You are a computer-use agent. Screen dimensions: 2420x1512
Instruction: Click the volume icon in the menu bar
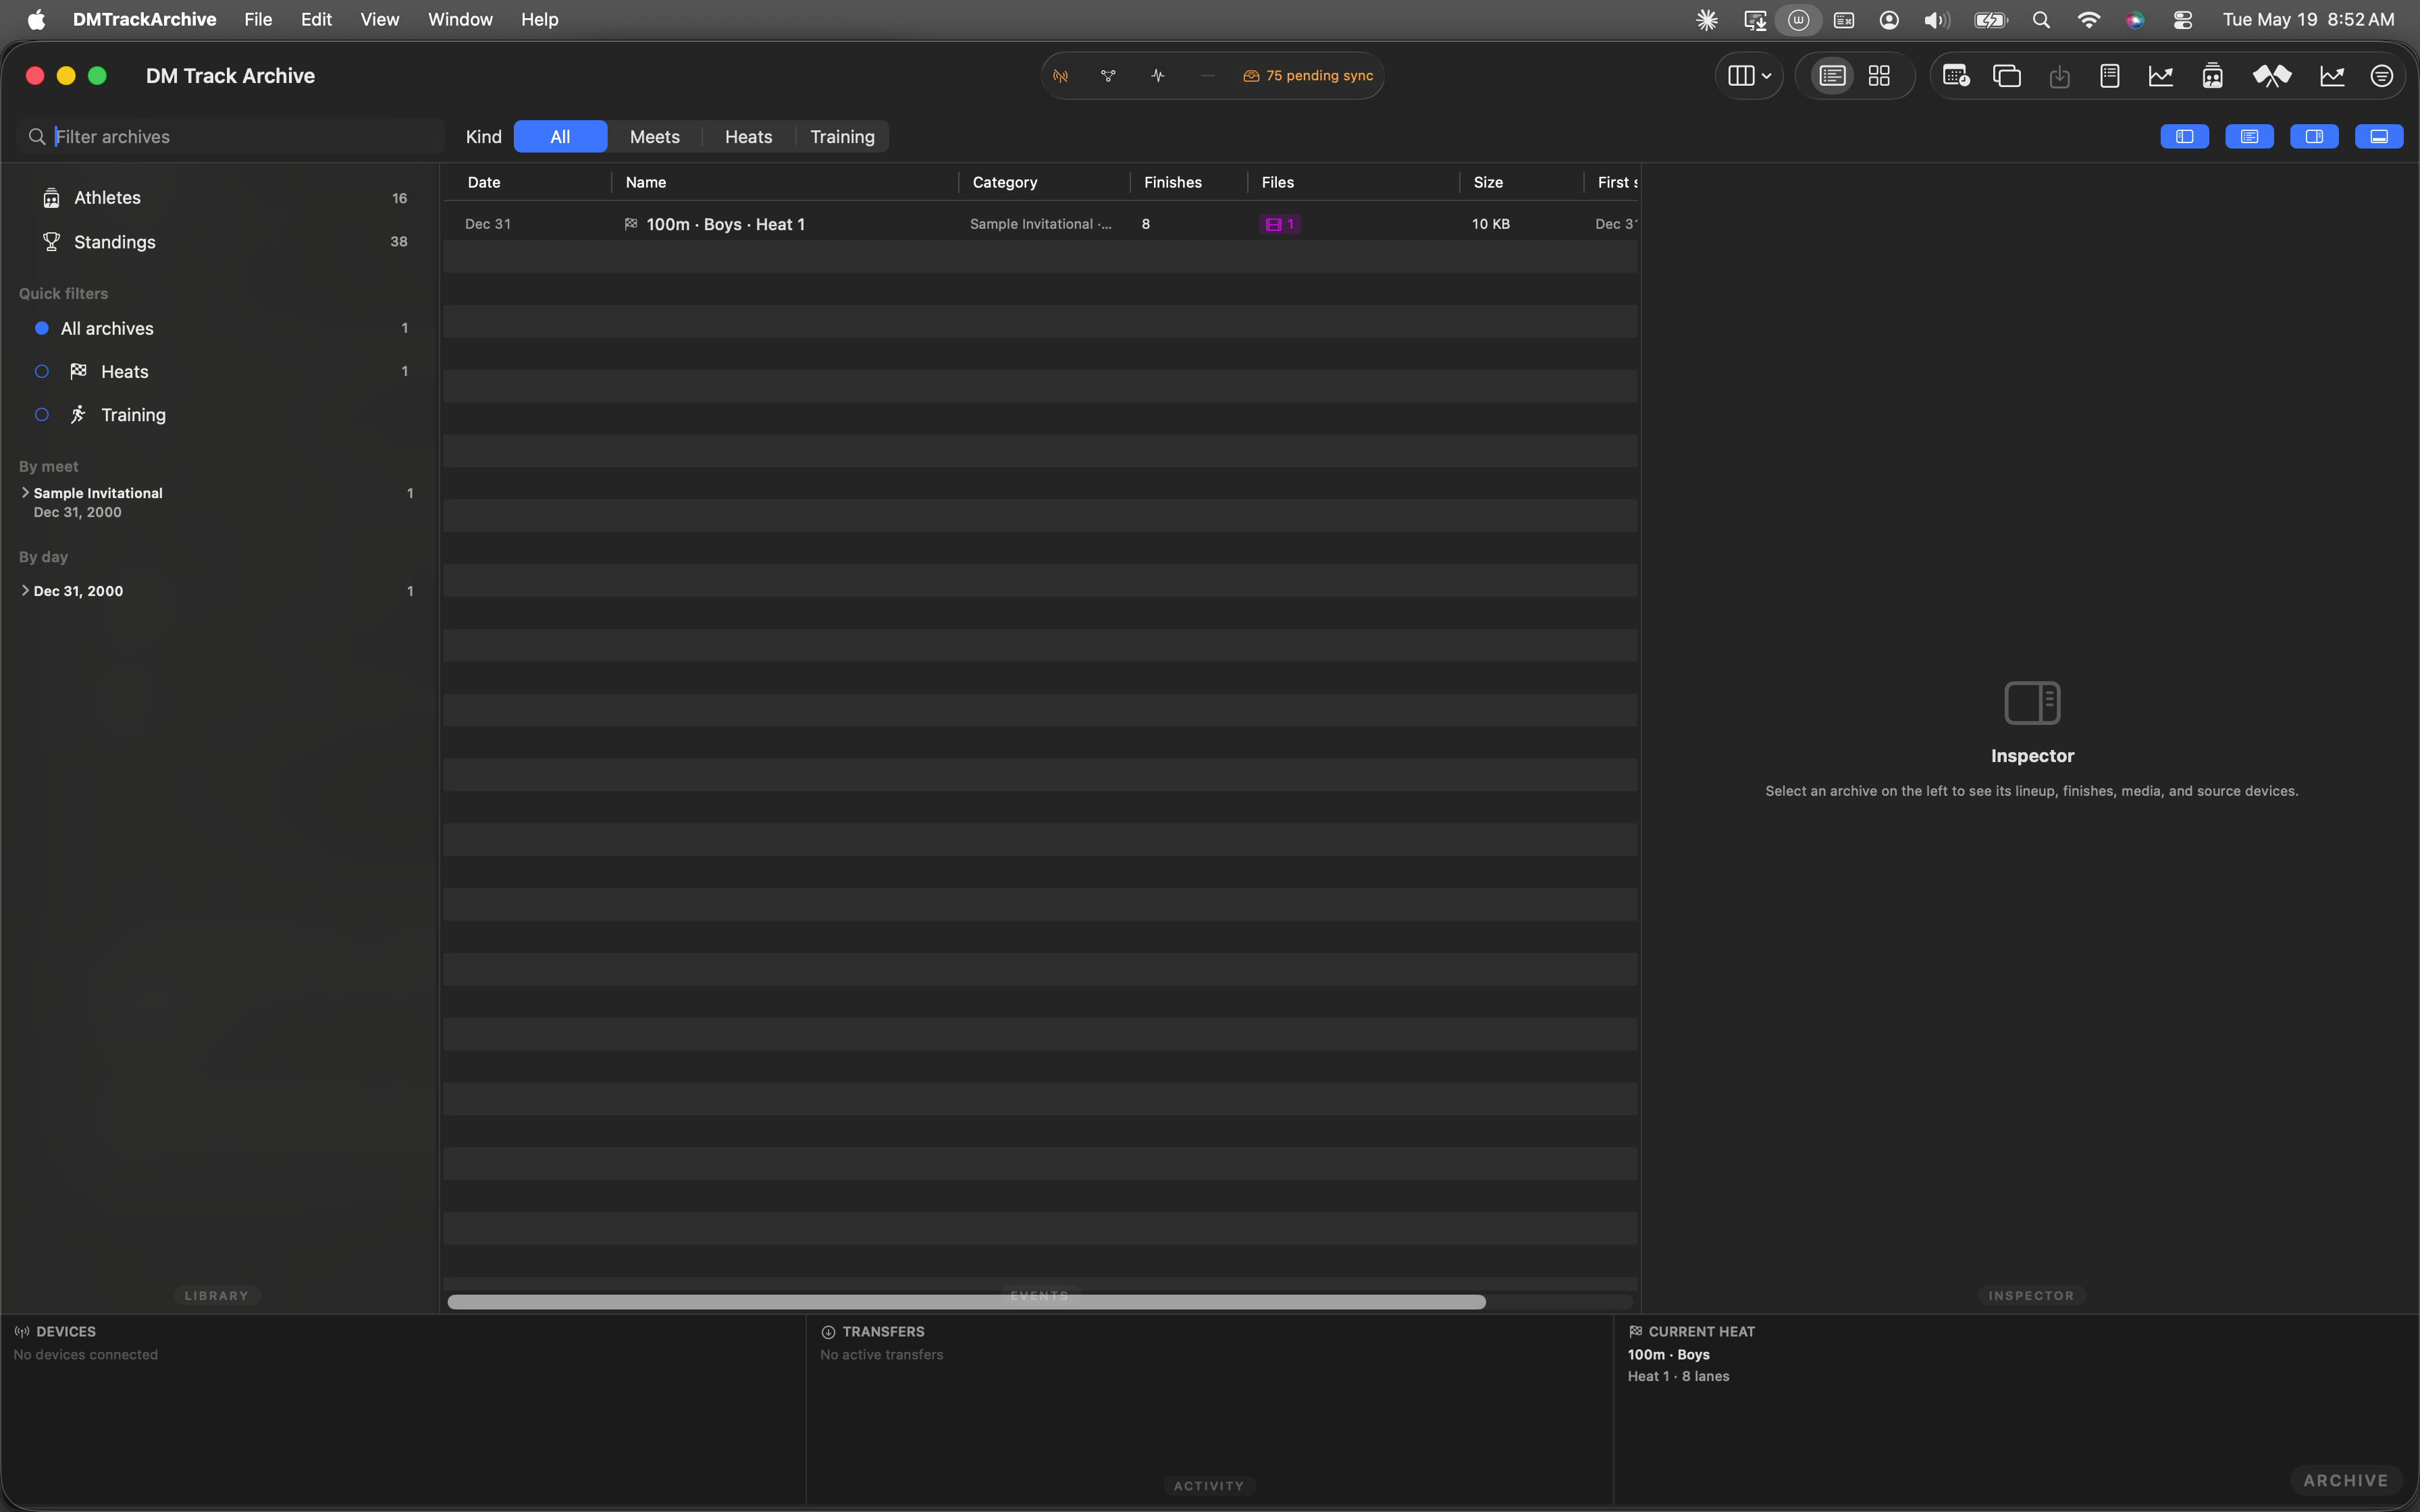pos(1937,19)
